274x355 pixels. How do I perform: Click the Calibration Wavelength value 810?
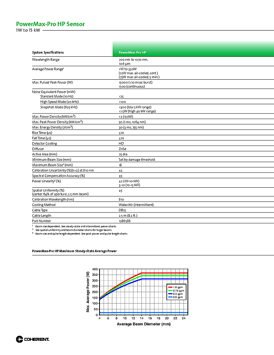[121, 199]
